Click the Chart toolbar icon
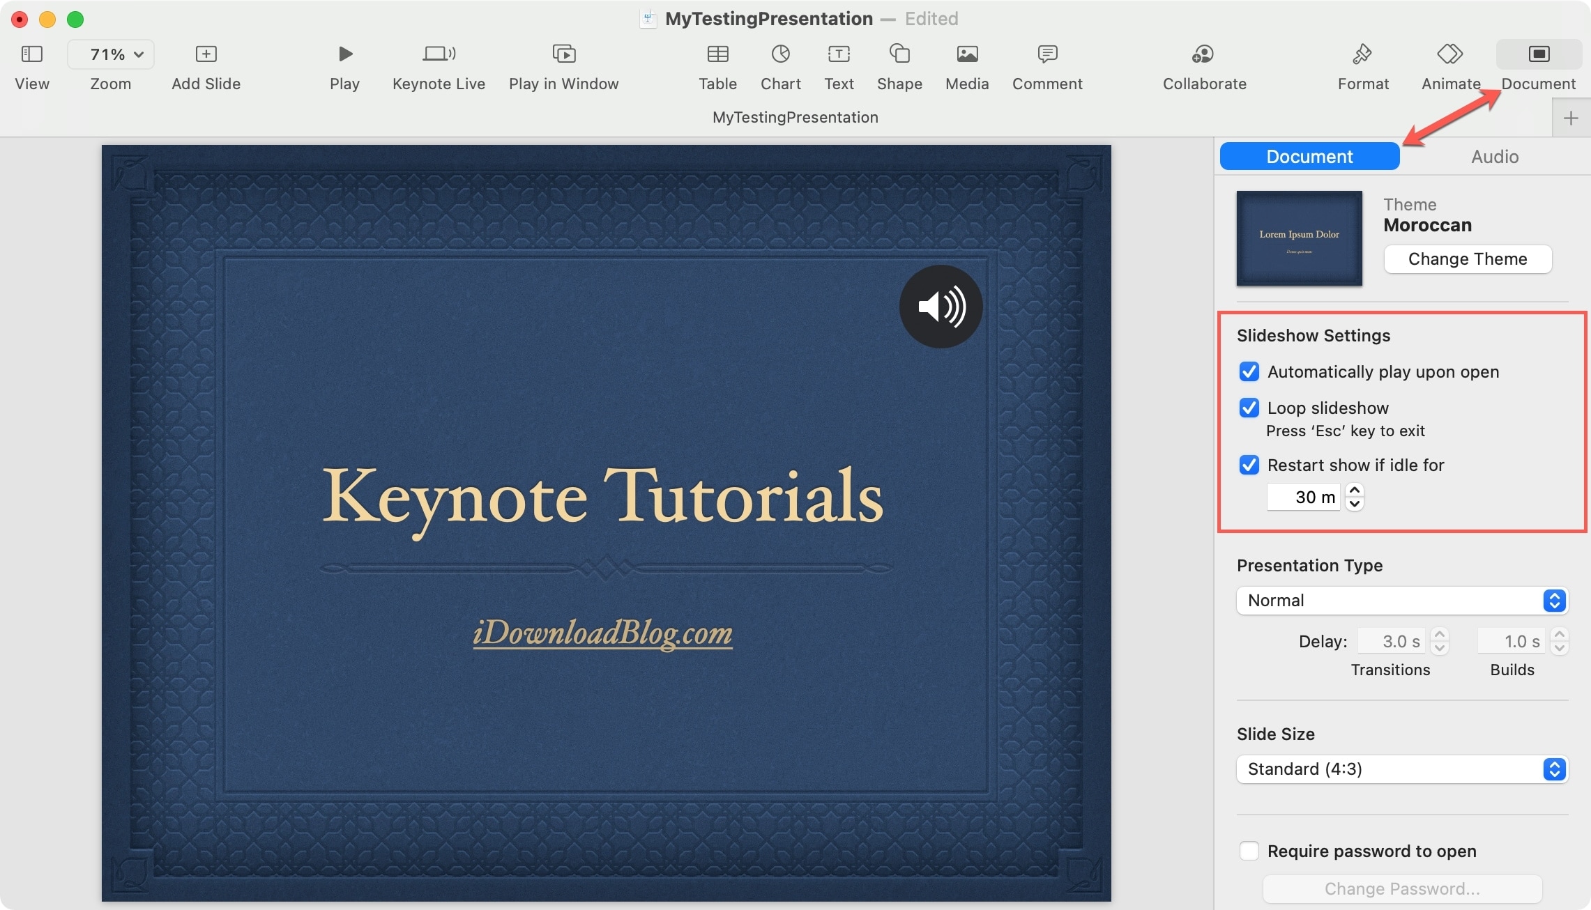The image size is (1591, 910). 780,54
